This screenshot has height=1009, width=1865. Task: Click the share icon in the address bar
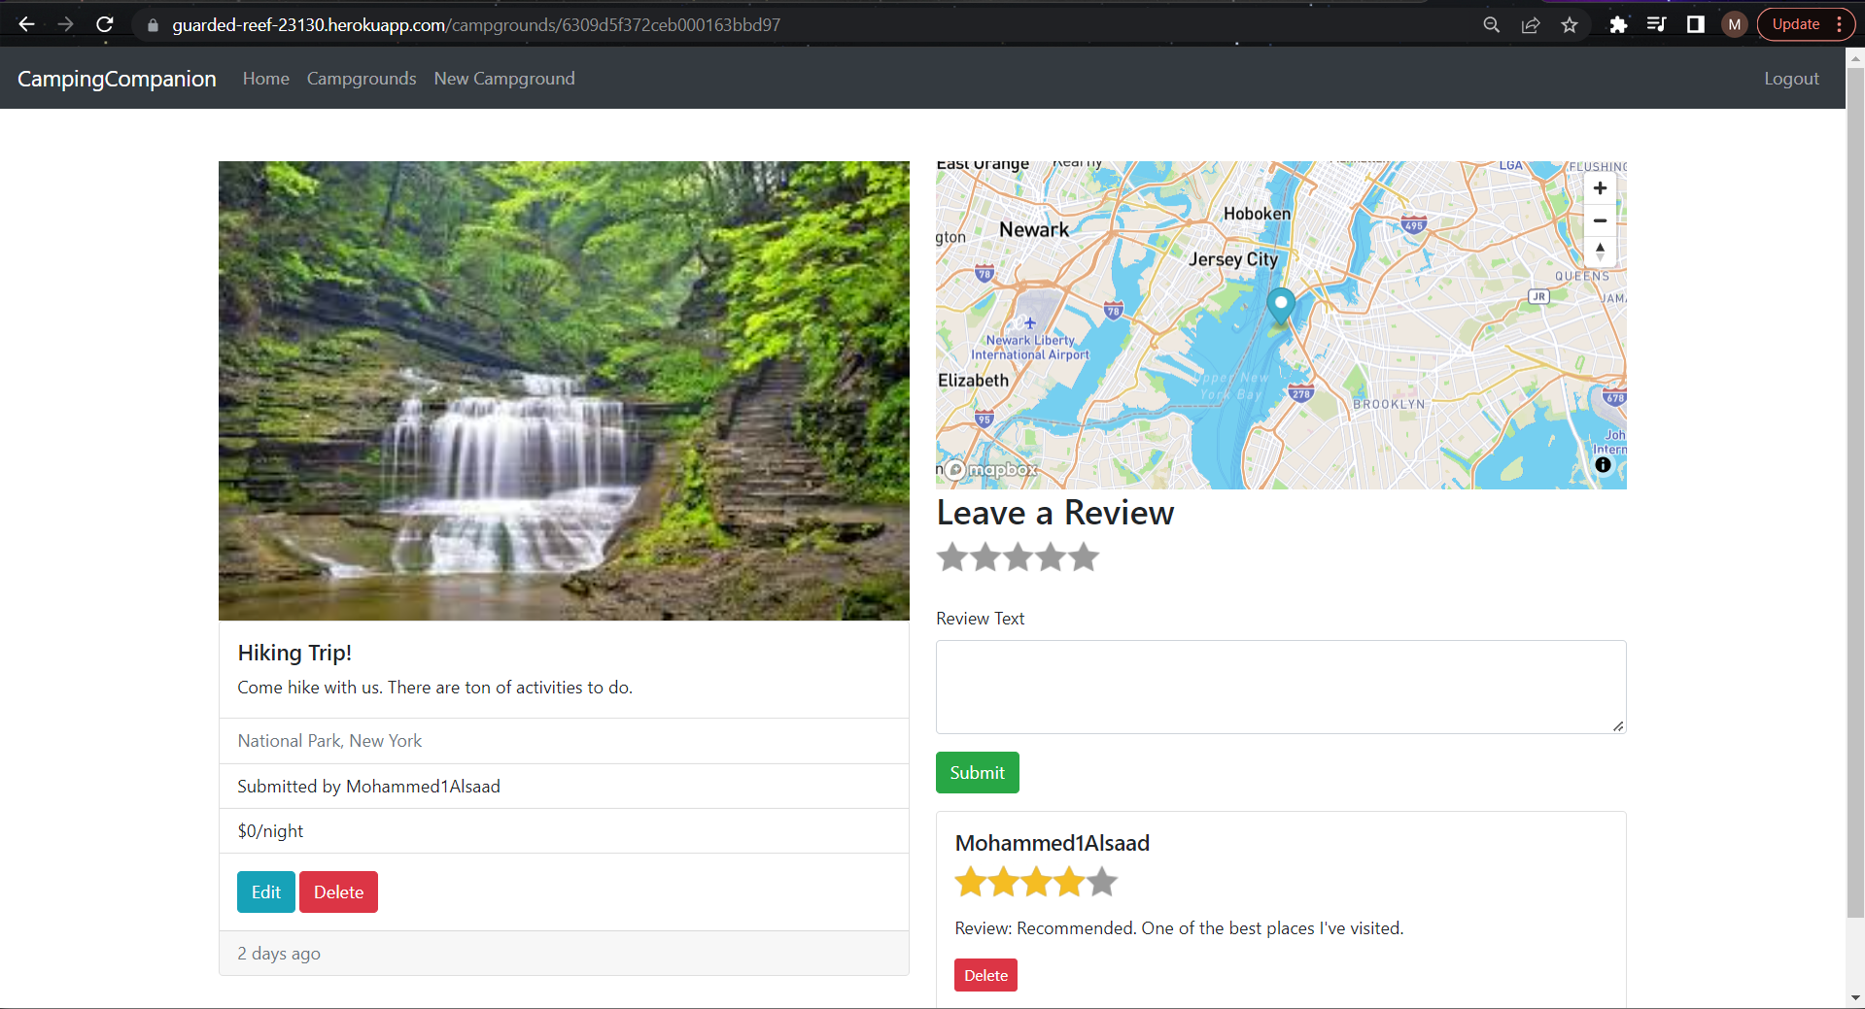pos(1531,24)
